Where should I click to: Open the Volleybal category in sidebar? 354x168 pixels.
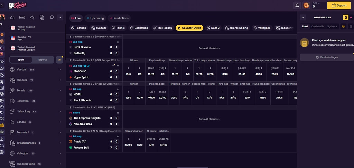click(x=36, y=153)
